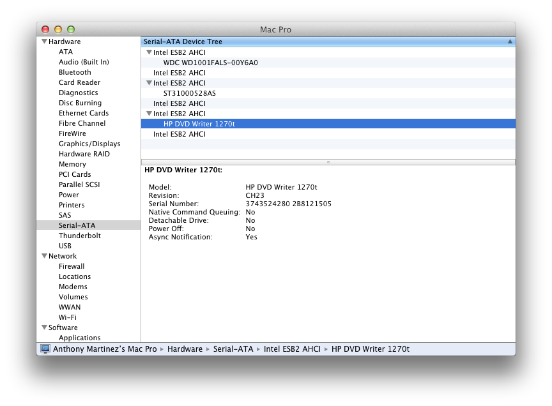This screenshot has height=406, width=552.
Task: Show Graphics/Displays information
Action: [89, 144]
